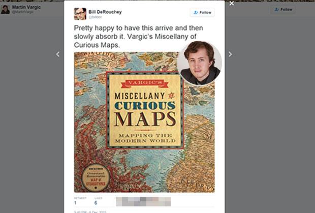Click Martin Vargic's small avatar in the background
This screenshot has width=315, height=213.
click(5, 10)
